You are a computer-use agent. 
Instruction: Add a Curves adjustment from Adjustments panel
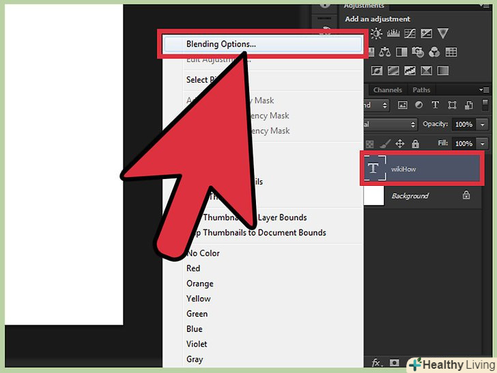tap(410, 33)
